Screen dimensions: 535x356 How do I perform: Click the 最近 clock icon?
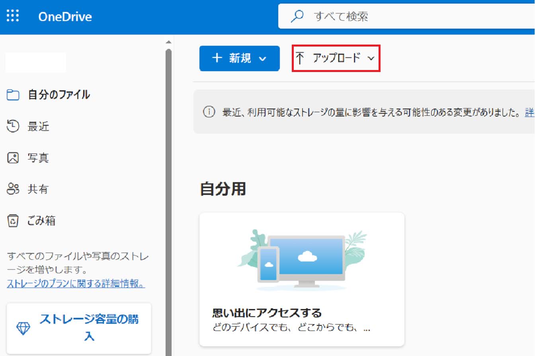(13, 126)
